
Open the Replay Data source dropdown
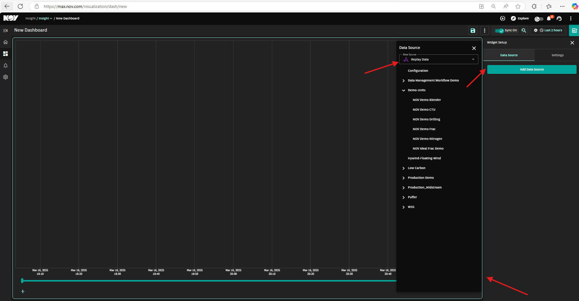(439, 59)
